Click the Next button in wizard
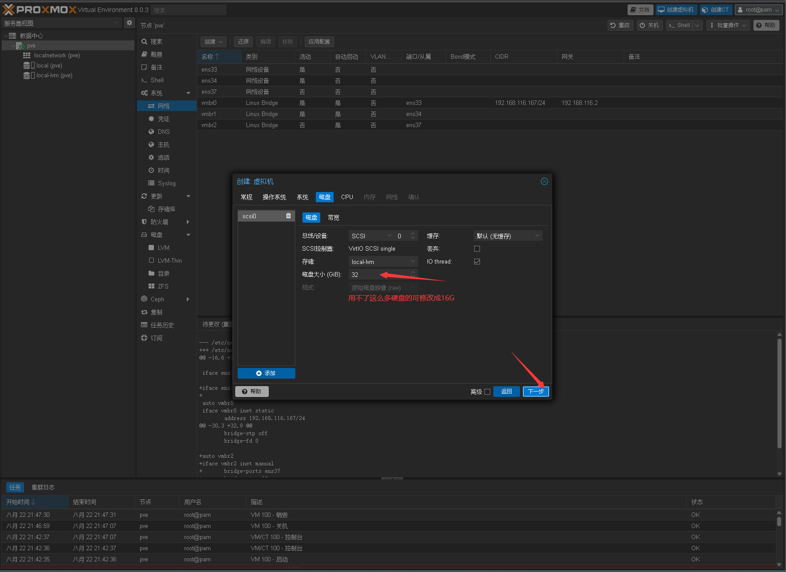Screen dimensions: 786x572 tap(536, 392)
